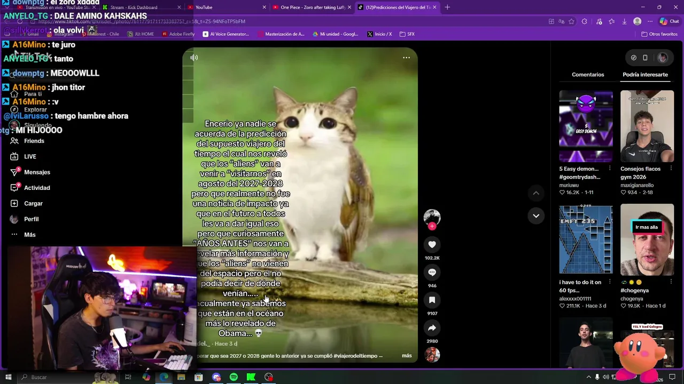Open alexxxx001111 author link
684x384 pixels.
pos(575,299)
